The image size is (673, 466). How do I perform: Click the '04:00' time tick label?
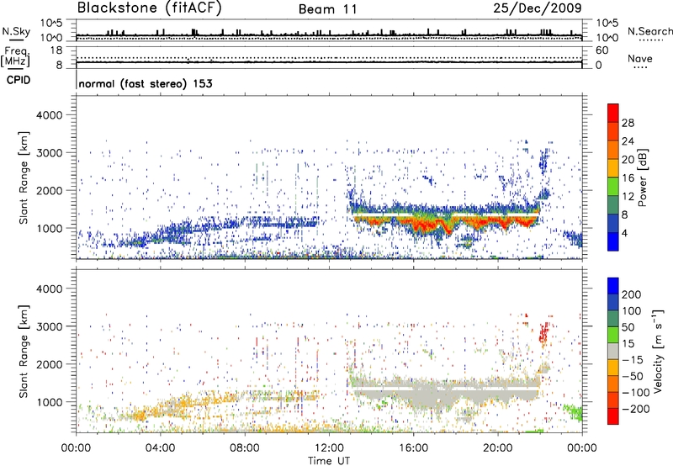pos(161,448)
